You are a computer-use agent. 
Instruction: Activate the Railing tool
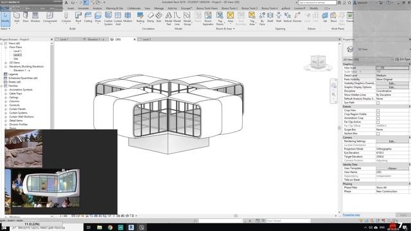(x=140, y=17)
